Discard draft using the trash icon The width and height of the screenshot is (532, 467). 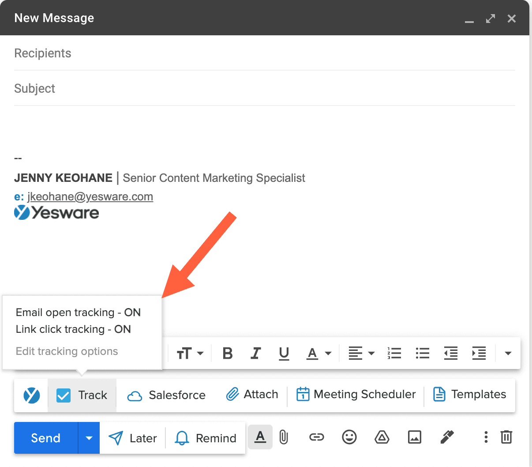pyautogui.click(x=506, y=437)
